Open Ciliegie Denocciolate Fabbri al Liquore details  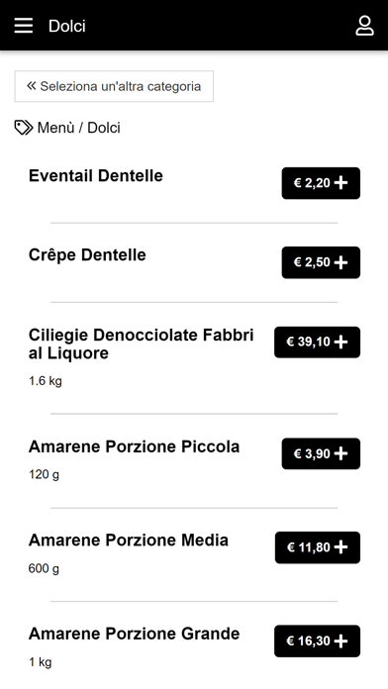point(142,344)
